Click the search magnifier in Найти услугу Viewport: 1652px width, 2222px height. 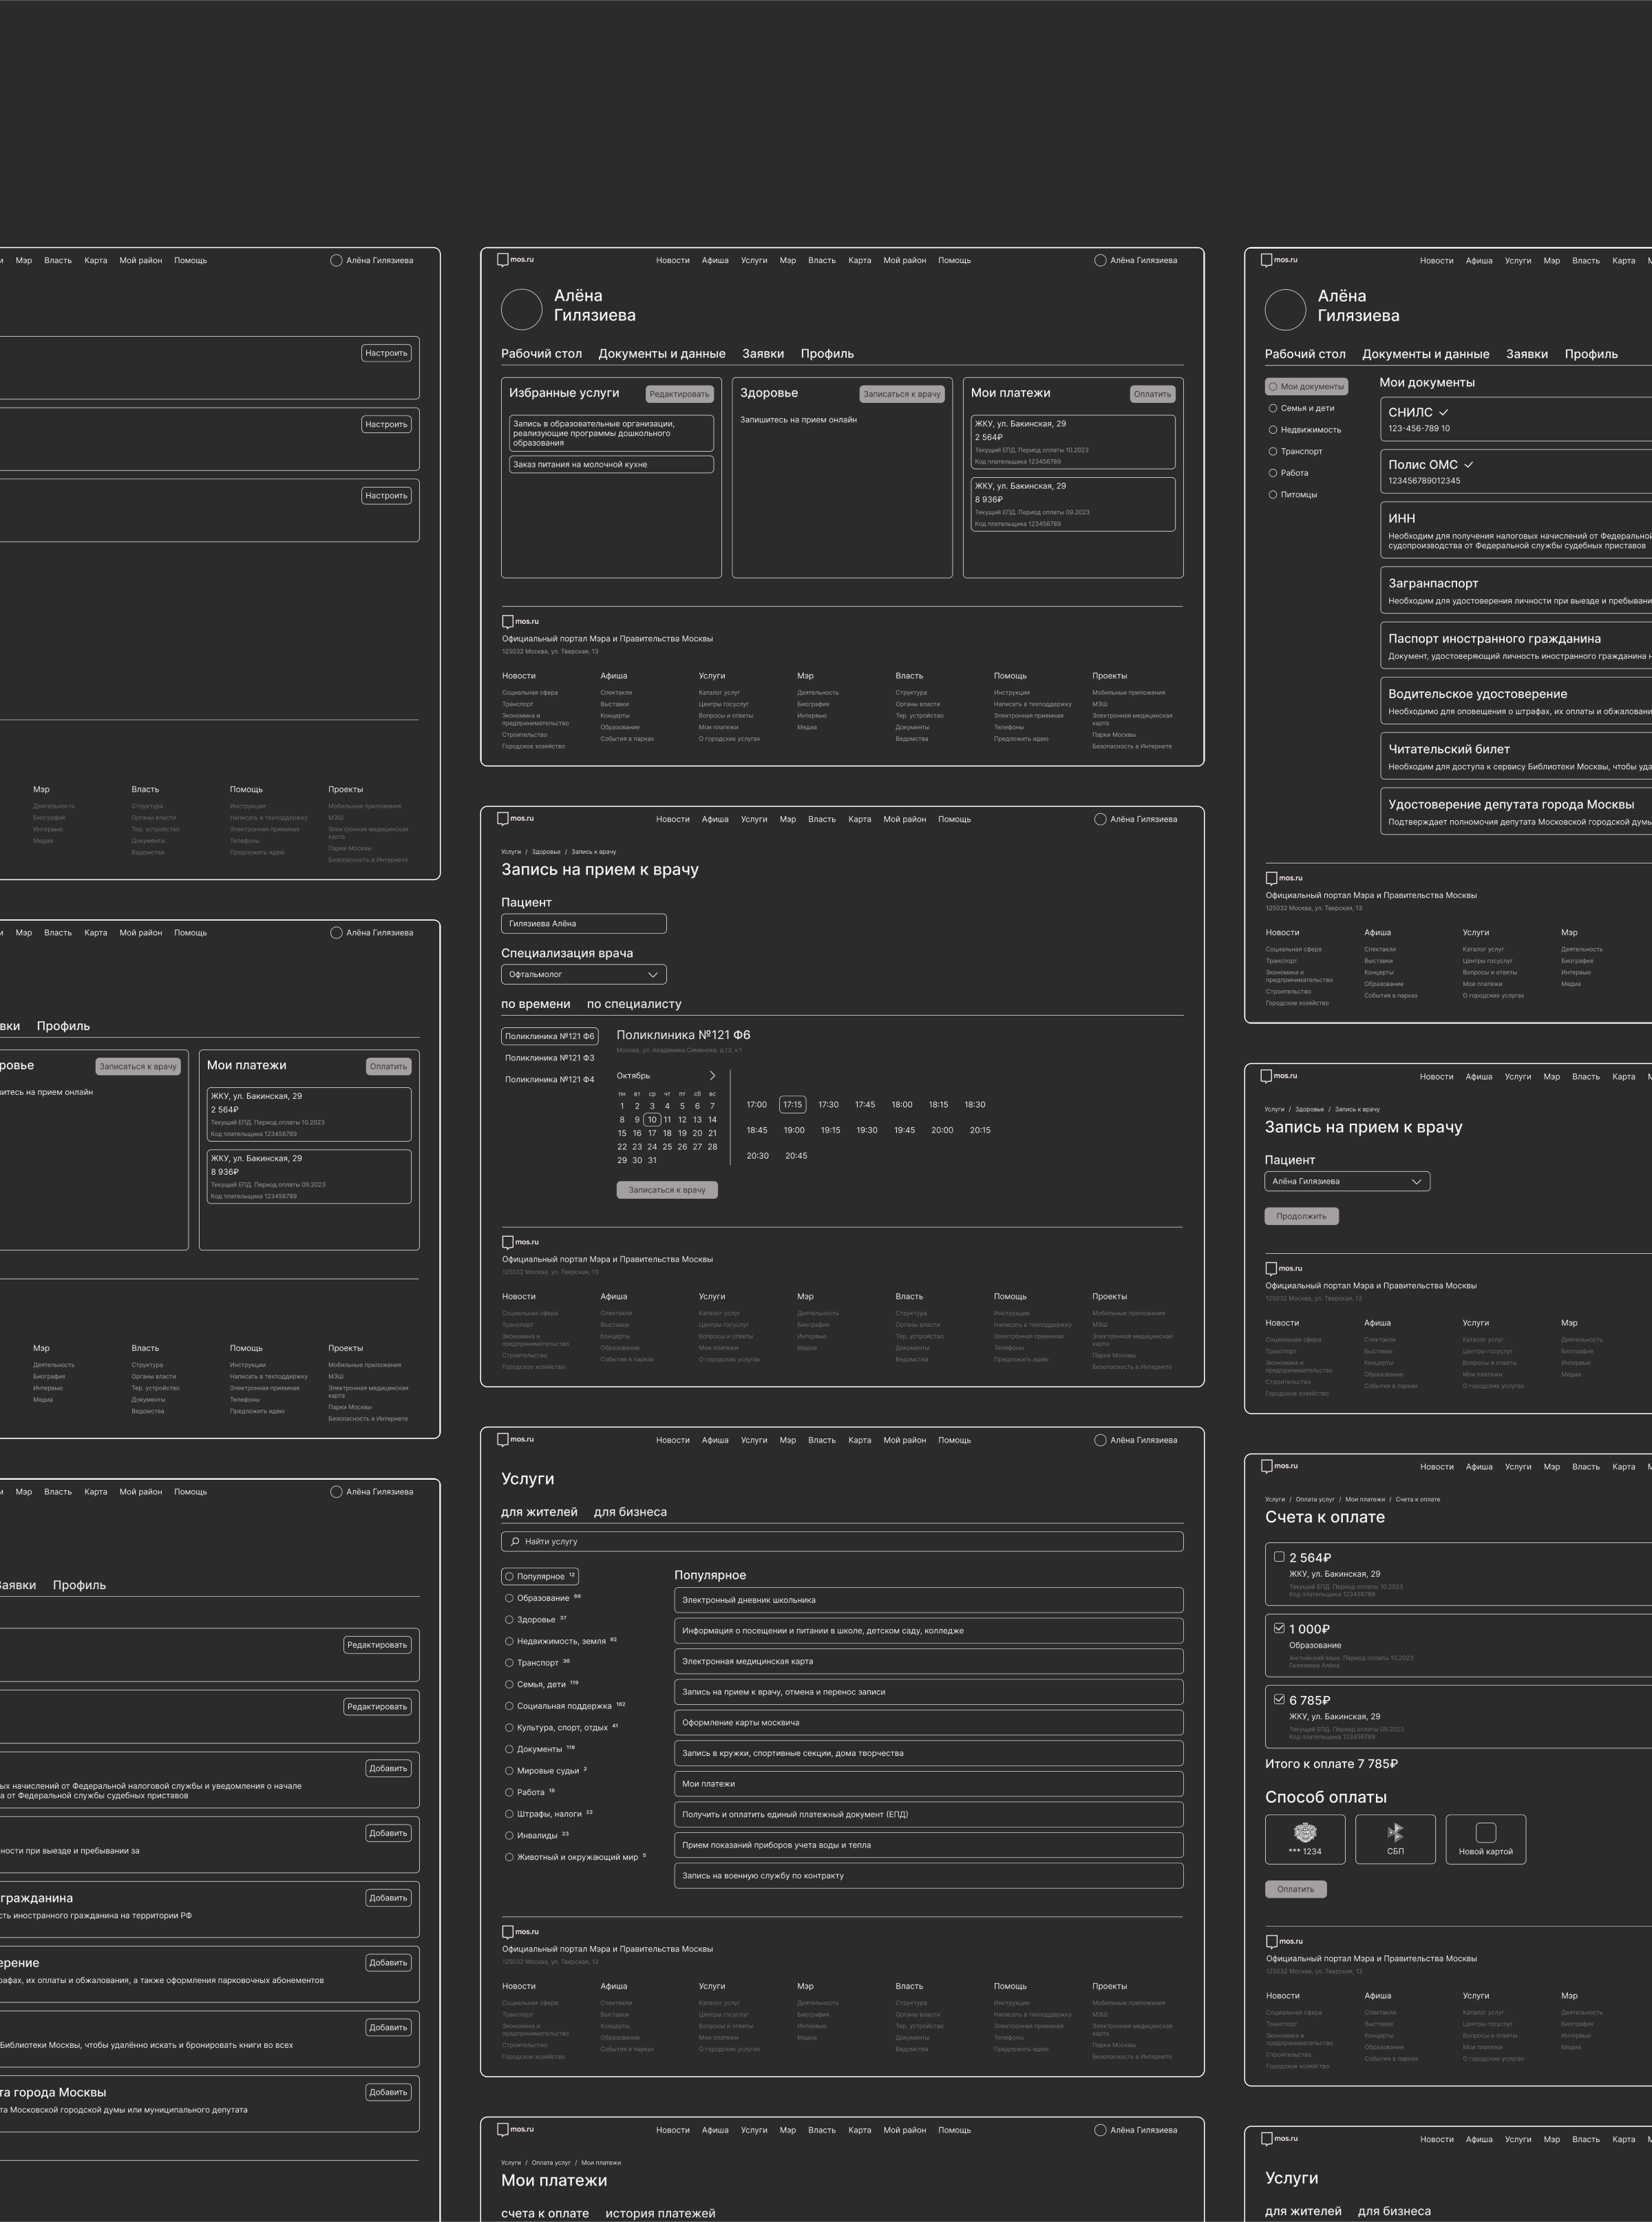pos(515,1542)
